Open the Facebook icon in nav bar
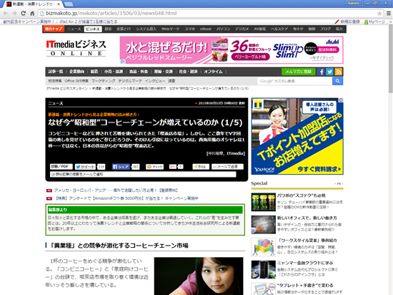The height and width of the screenshot is (295, 393). pos(321,72)
